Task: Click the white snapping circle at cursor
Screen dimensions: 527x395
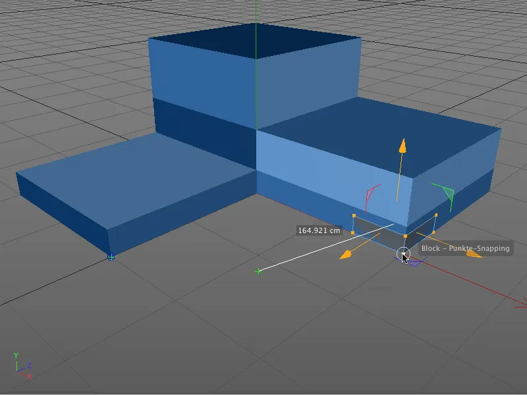Action: [403, 253]
